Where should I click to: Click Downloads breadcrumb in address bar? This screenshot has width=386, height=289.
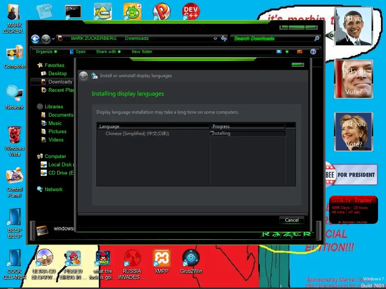pyautogui.click(x=137, y=38)
